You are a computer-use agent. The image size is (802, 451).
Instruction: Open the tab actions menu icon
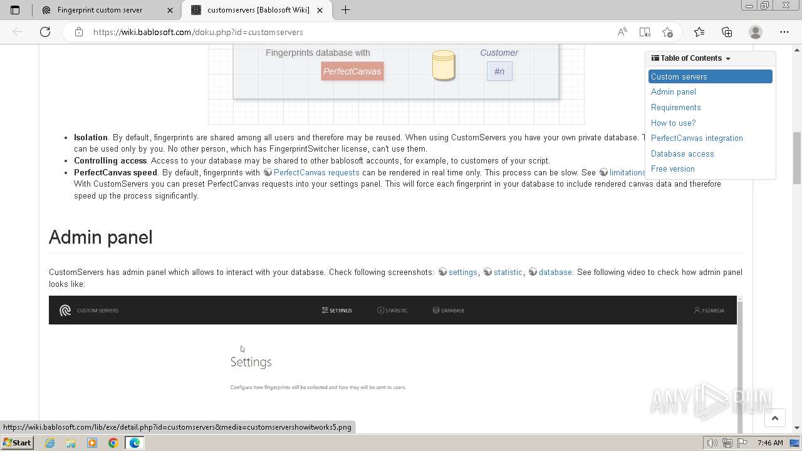click(x=15, y=10)
